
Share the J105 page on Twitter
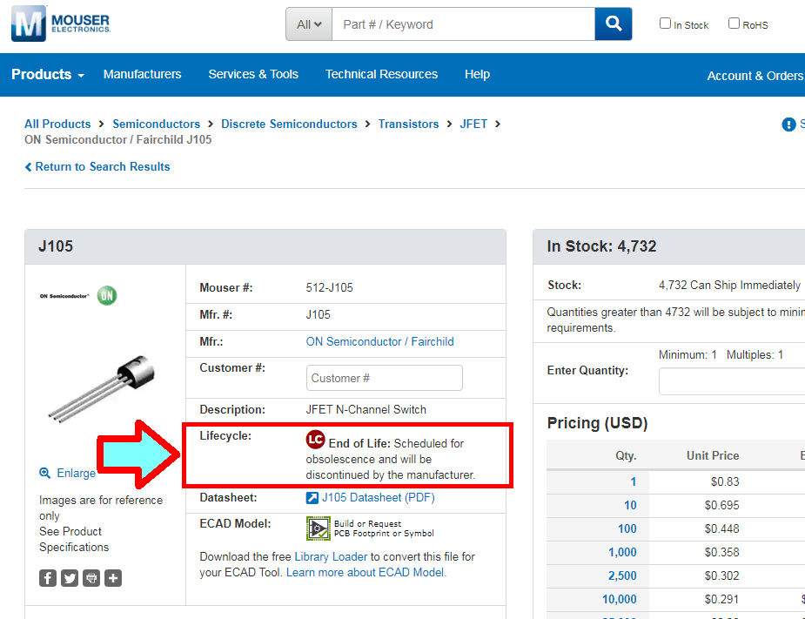(x=70, y=578)
